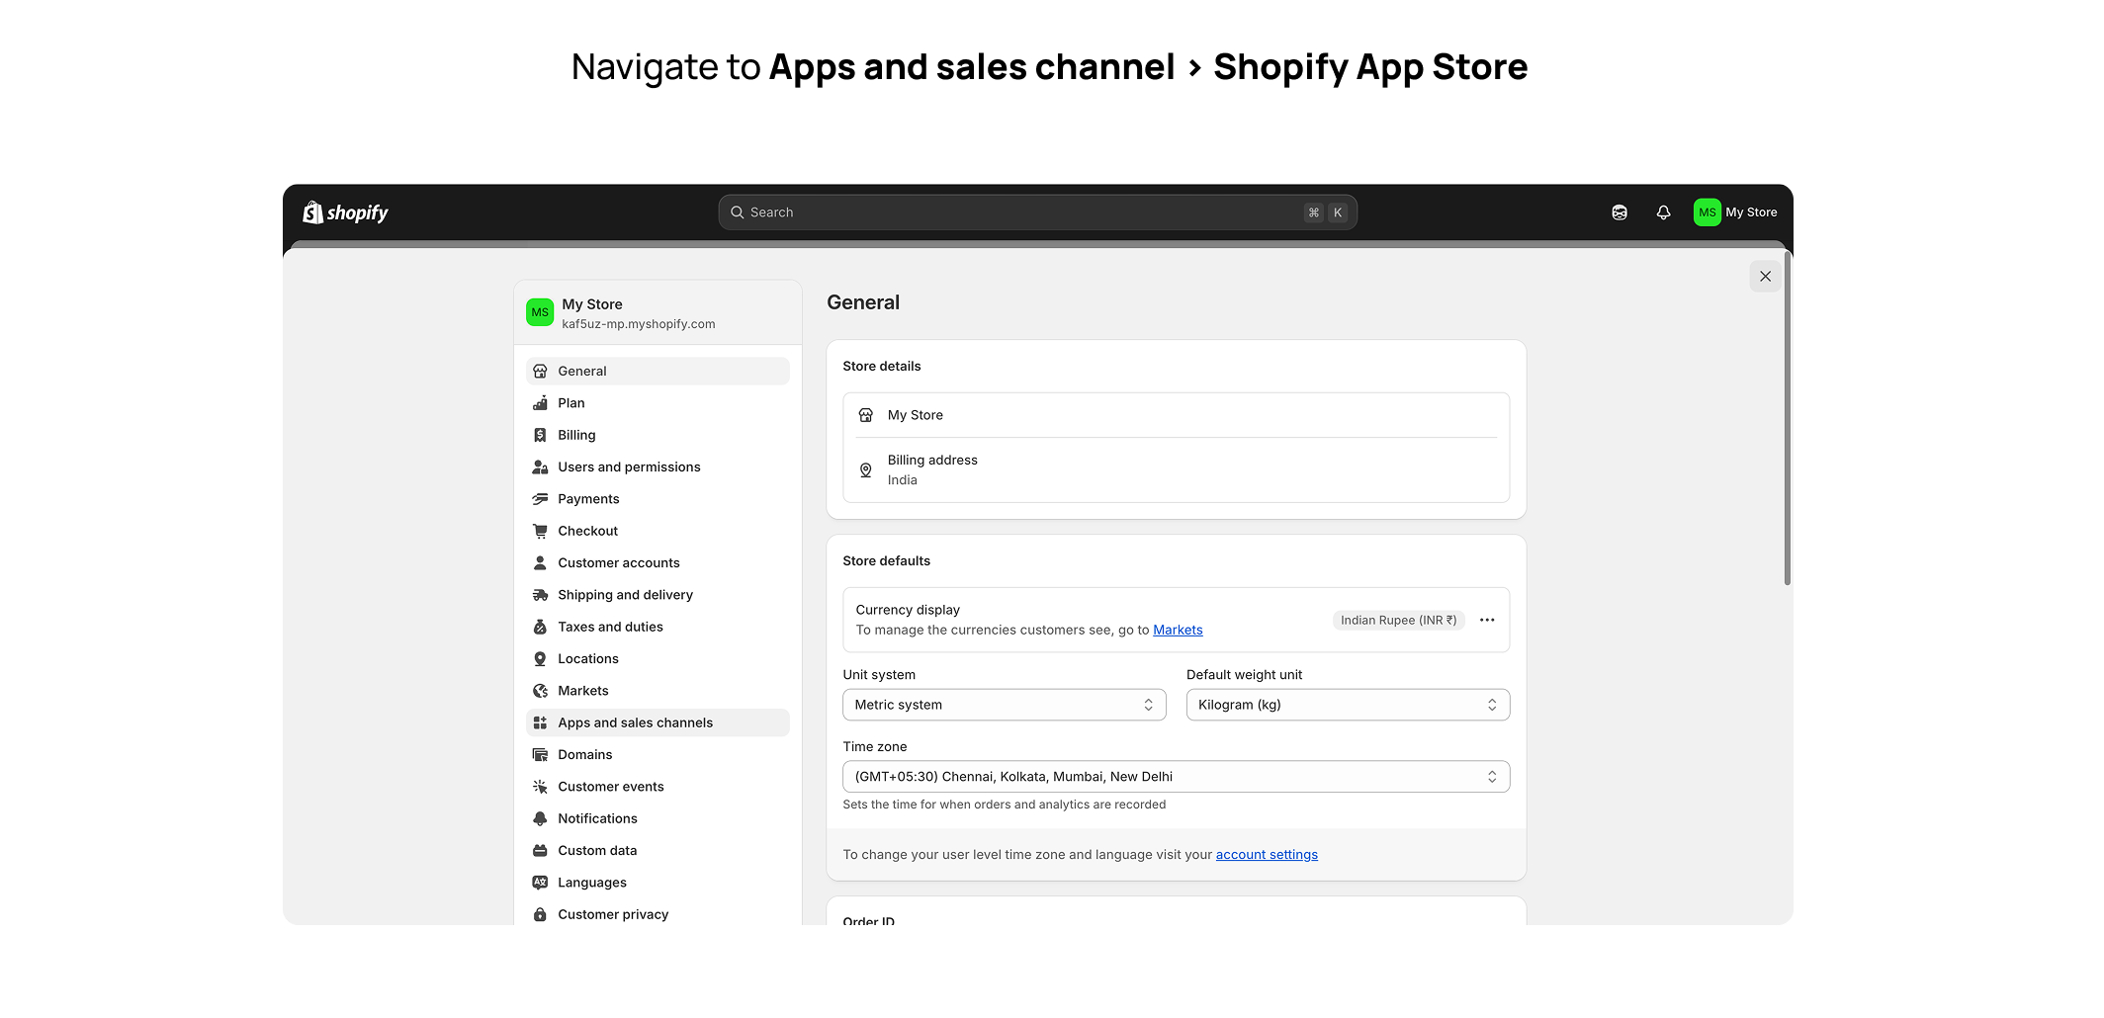The image size is (2104, 1018).
Task: Select Apps and sales channels in sidebar
Action: click(635, 722)
